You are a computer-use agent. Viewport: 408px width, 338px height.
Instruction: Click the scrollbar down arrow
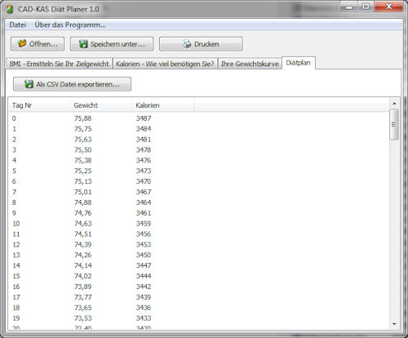394,324
